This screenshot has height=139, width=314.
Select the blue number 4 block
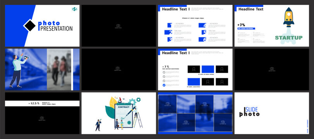202,25
